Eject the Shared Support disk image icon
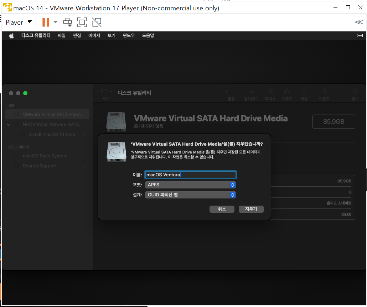 tap(84, 166)
